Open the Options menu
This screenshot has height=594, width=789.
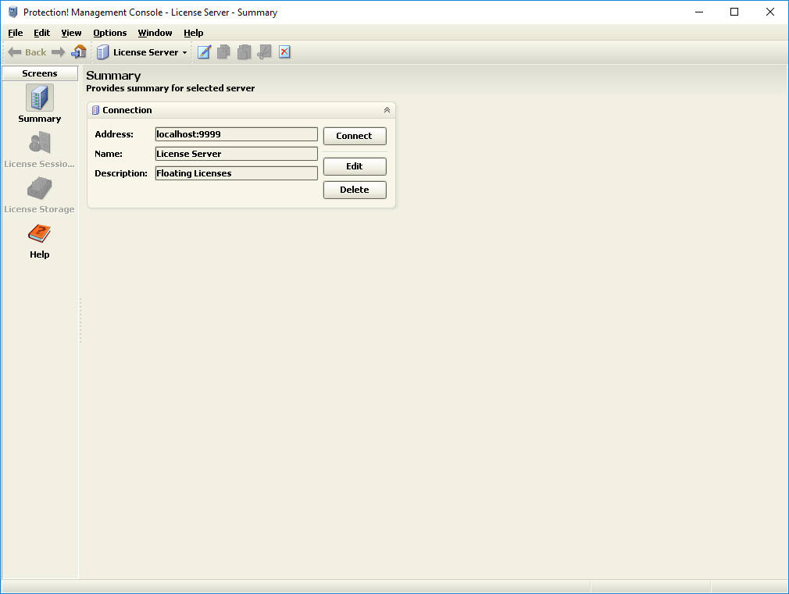(110, 33)
